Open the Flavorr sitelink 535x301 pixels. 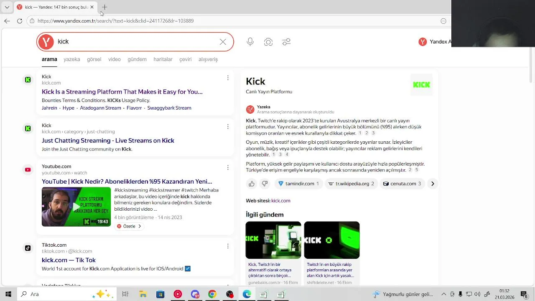pos(134,108)
